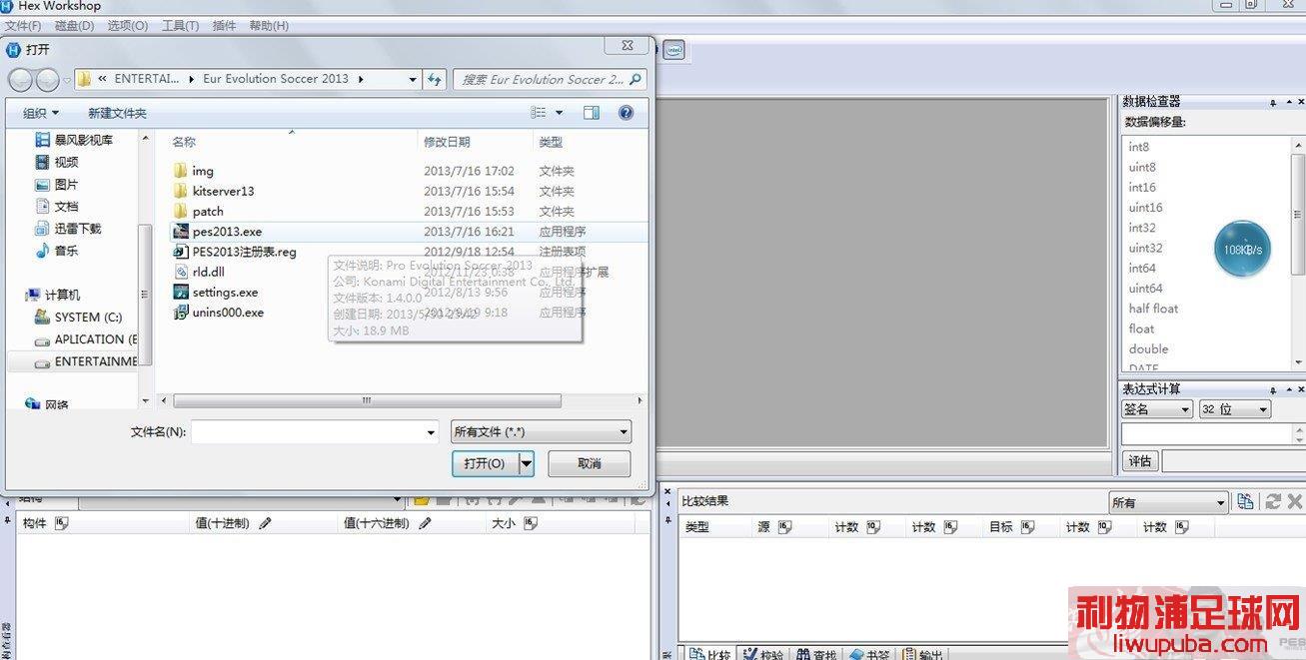Click pencil icon beside 值(十六进制) column
The image size is (1306, 660).
pos(425,523)
